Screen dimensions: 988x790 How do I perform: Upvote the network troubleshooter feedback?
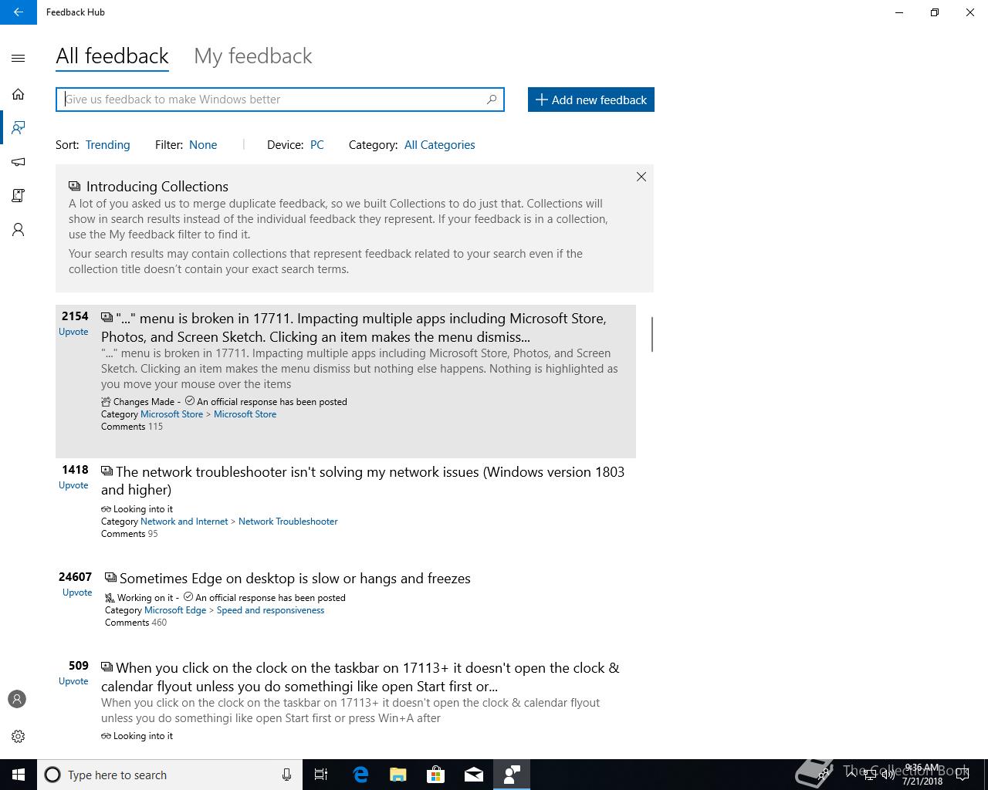click(x=73, y=485)
